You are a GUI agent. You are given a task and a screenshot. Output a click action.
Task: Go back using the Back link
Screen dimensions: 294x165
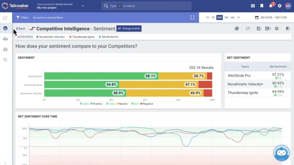21,28
